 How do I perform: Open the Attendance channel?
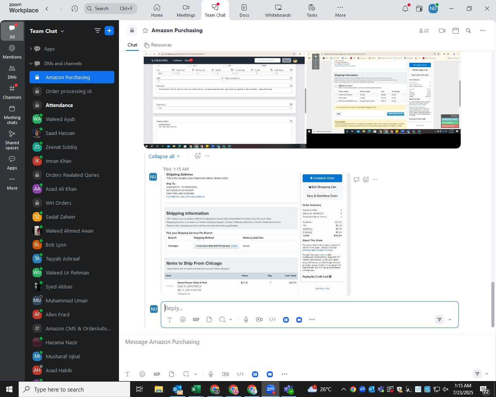pos(72,105)
